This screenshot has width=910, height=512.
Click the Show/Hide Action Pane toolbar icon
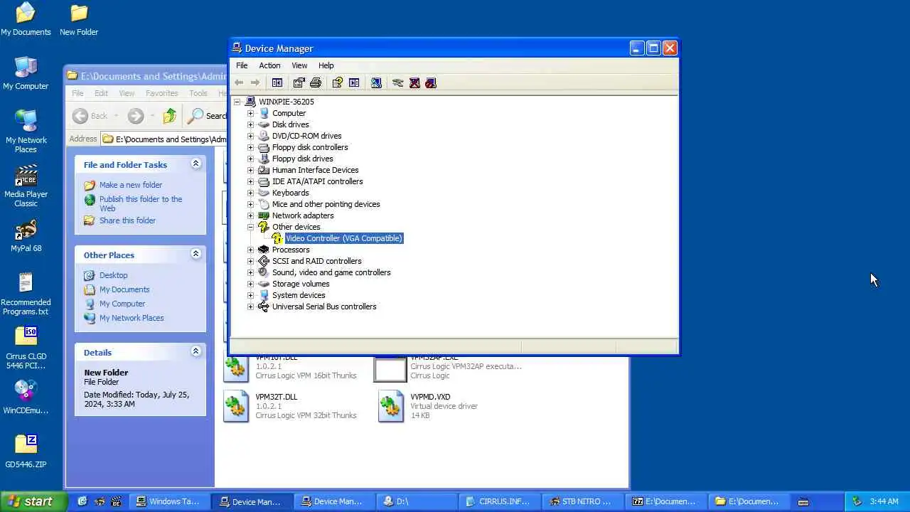point(354,82)
